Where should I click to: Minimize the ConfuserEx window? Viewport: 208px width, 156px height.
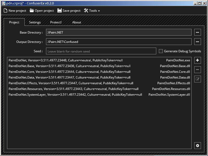tap(195, 3)
